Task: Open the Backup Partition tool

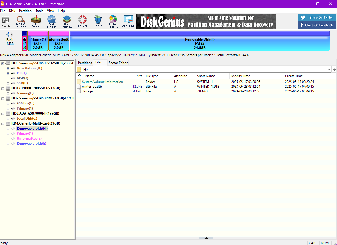Action: [x=113, y=21]
